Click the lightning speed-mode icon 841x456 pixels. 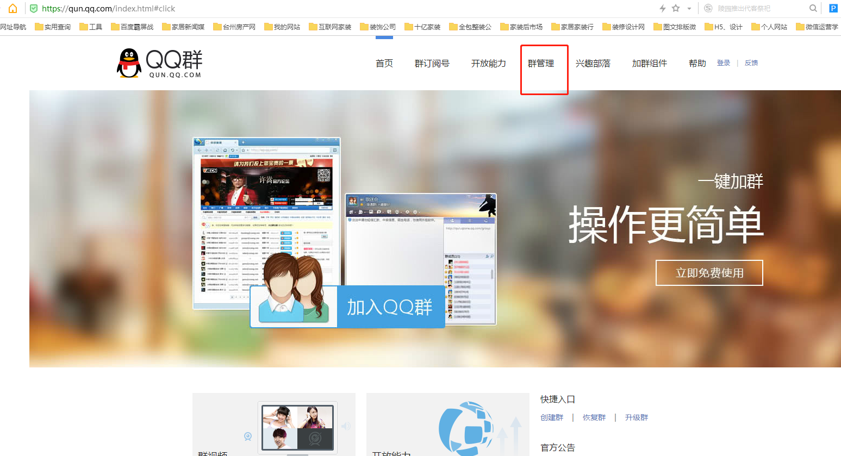662,8
